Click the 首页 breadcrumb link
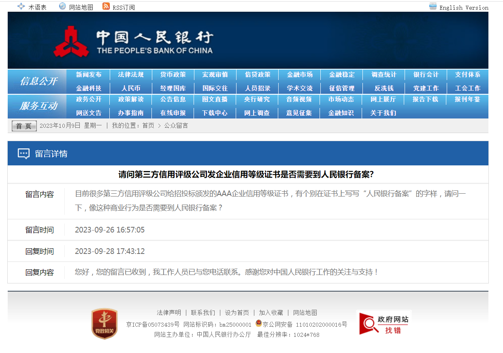The width and height of the screenshot is (503, 353). pos(148,126)
